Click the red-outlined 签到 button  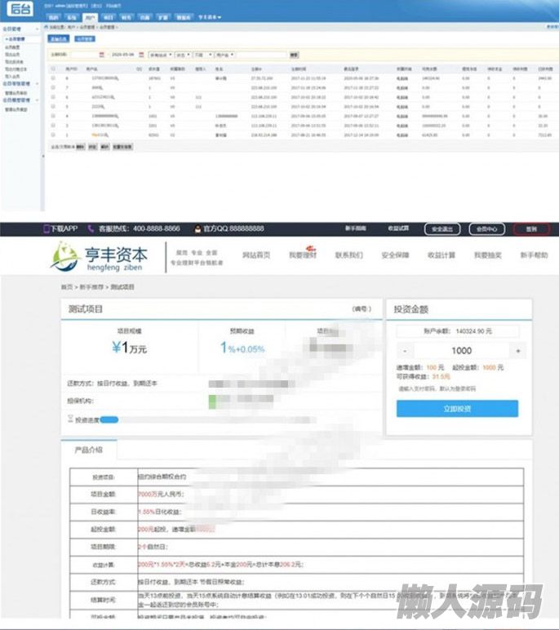click(x=531, y=229)
